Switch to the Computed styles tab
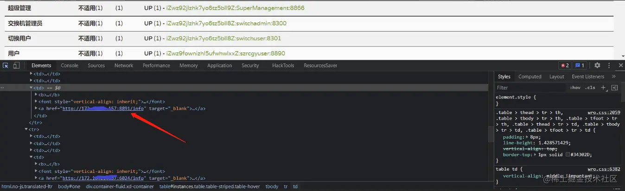Screen dimensions: 625x191 click(530, 76)
